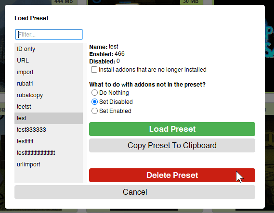Screen dimensions: 274x213
Task: Click the green Load Preset button
Action: coord(172,129)
